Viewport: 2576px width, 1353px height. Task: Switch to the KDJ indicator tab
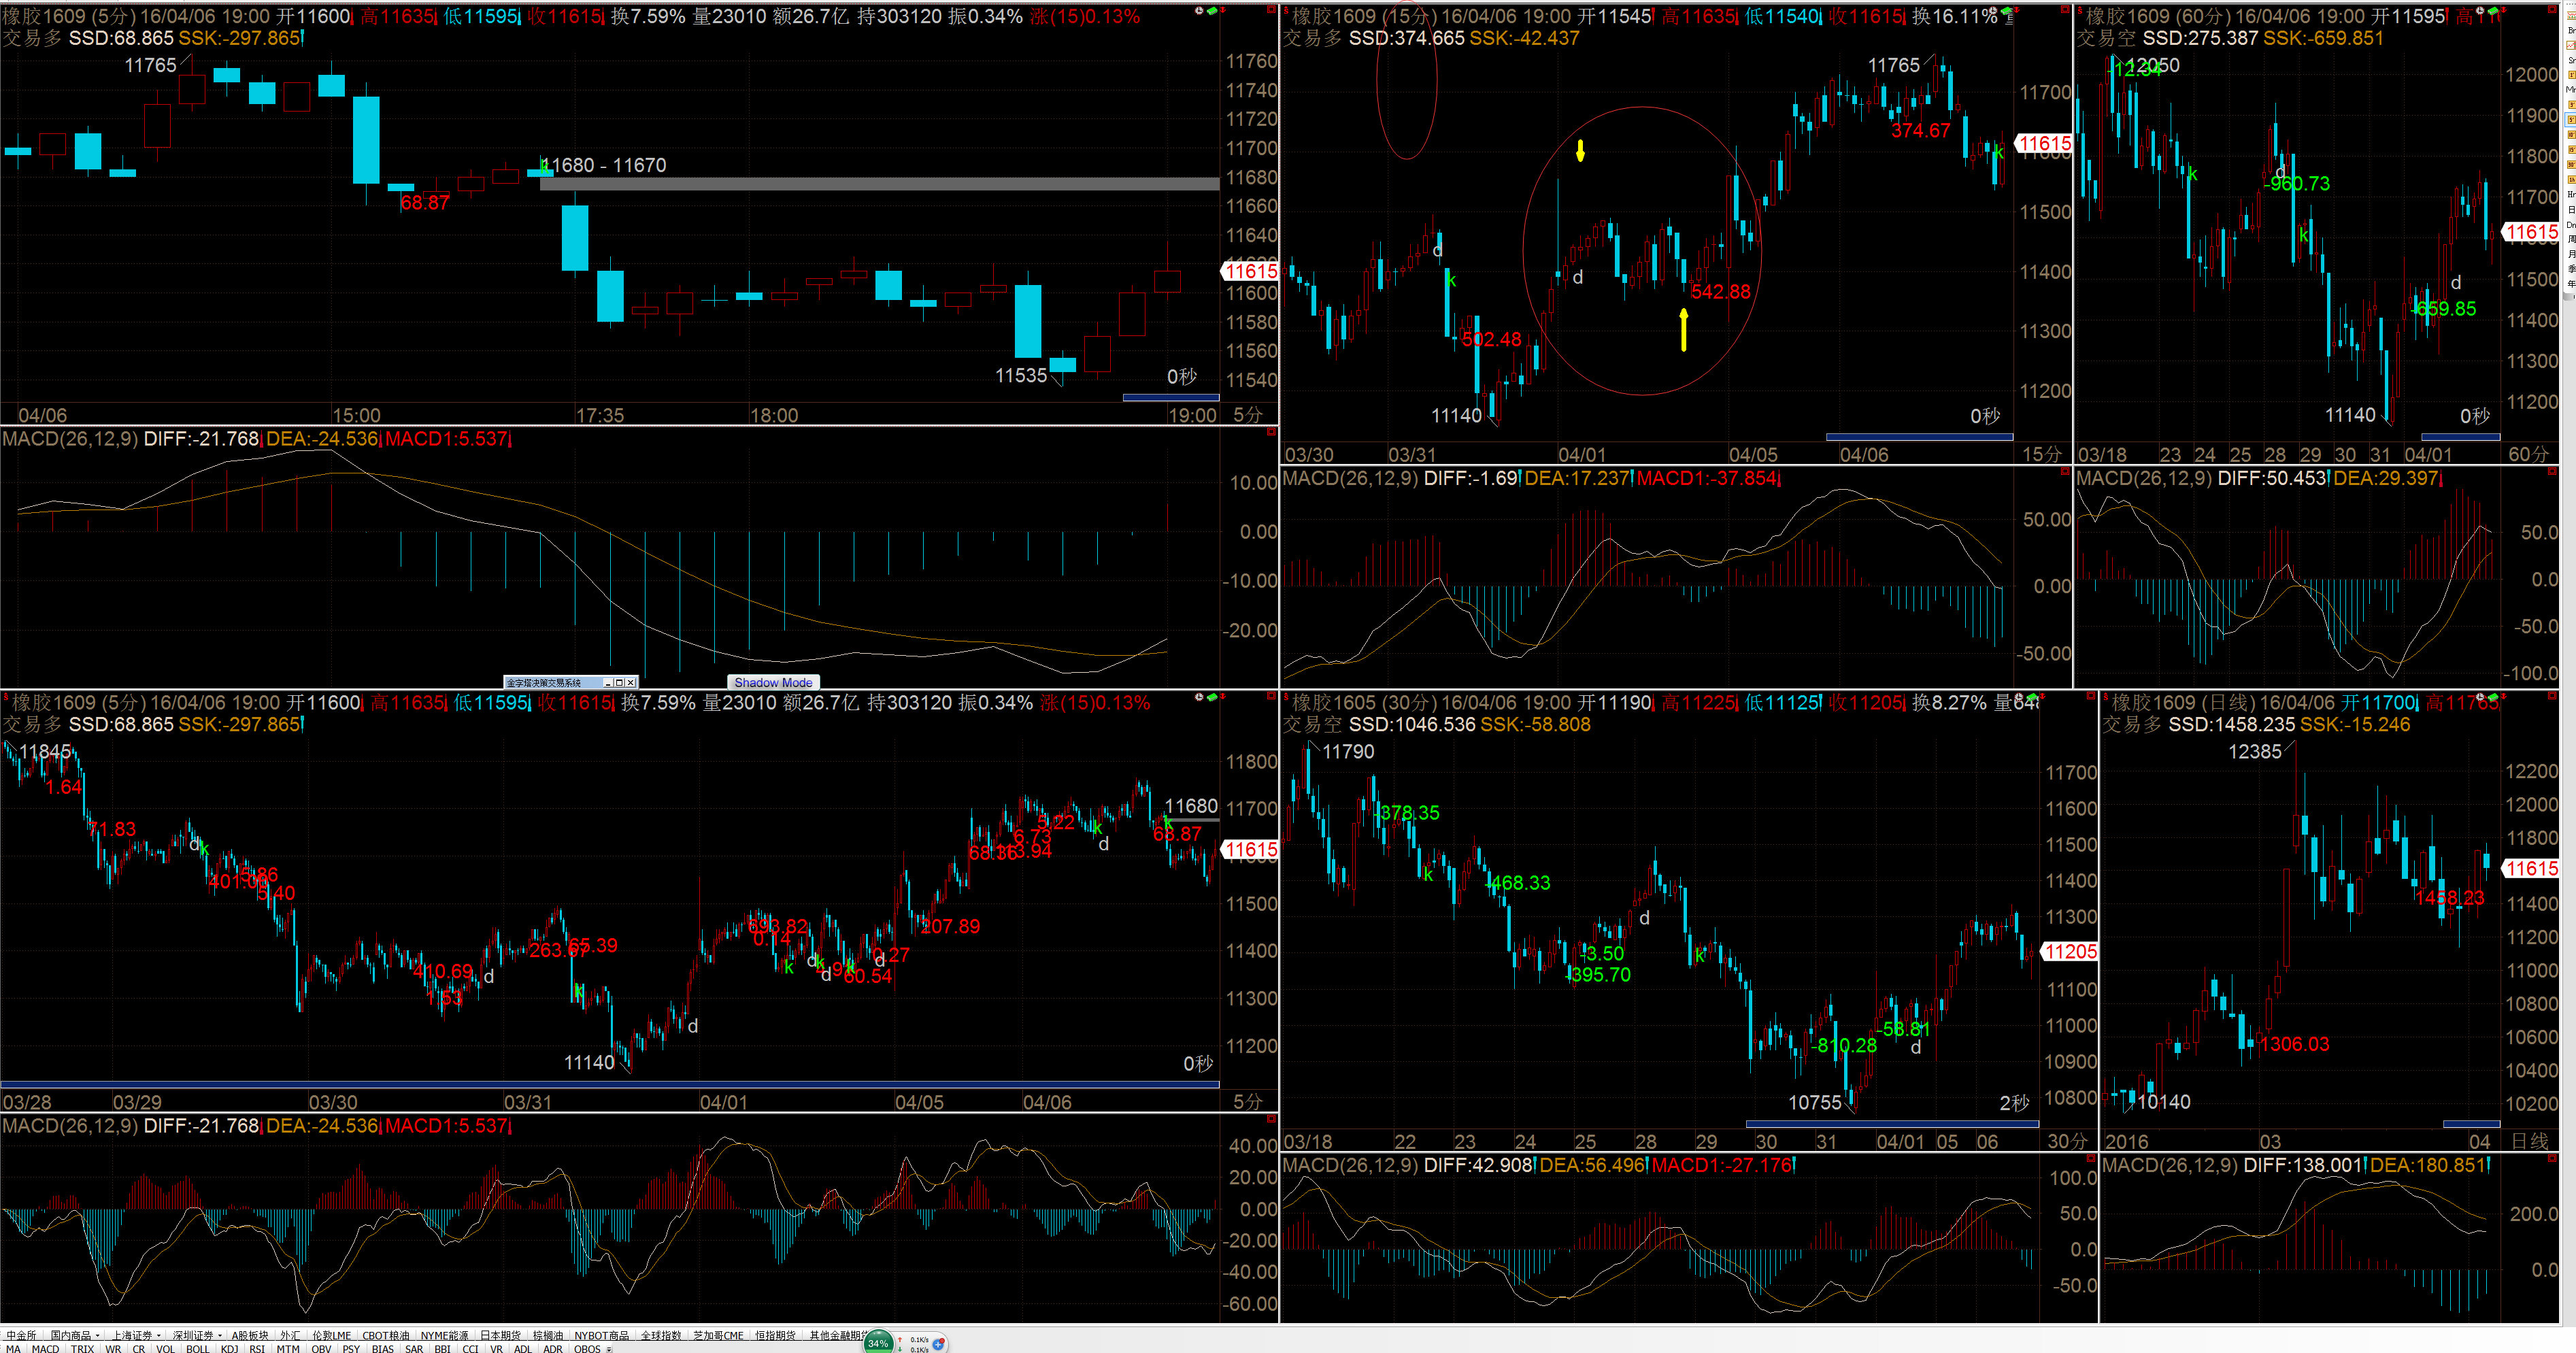point(229,1348)
